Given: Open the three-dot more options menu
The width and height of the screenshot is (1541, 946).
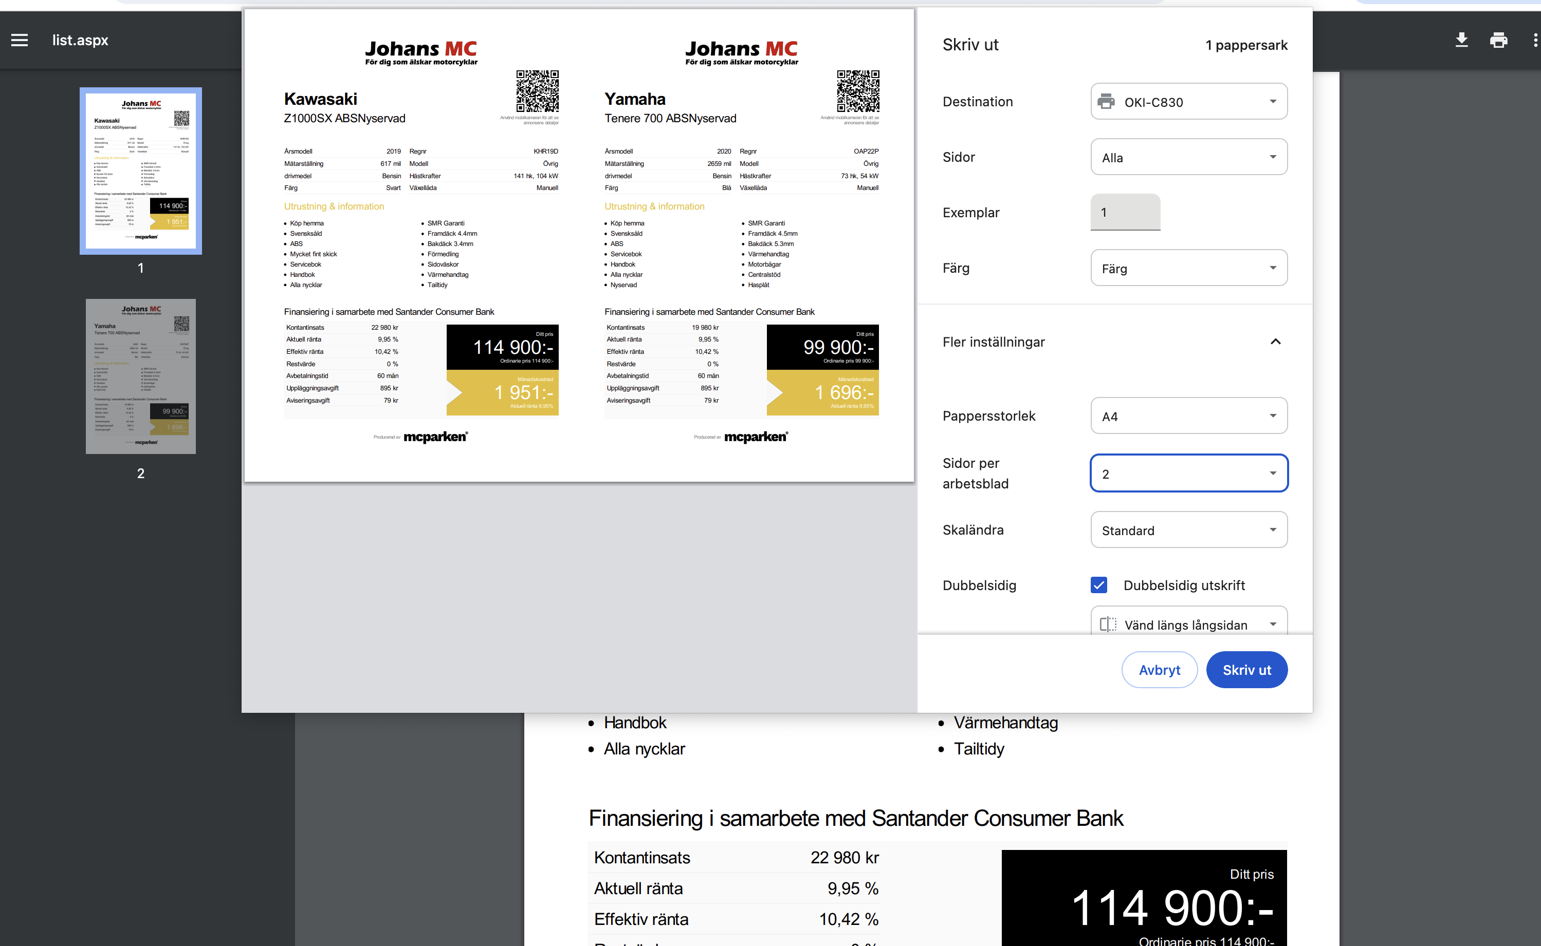Looking at the screenshot, I should (x=1535, y=40).
